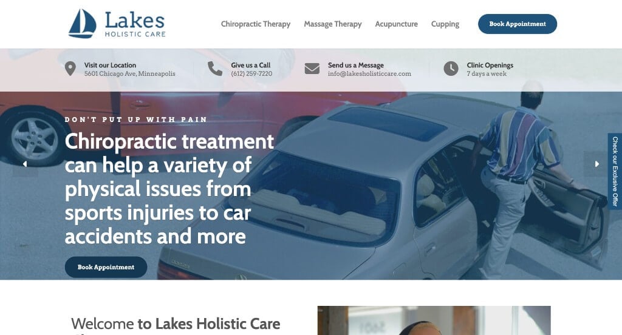
Task: Select Cupping in navigation
Action: 445,24
